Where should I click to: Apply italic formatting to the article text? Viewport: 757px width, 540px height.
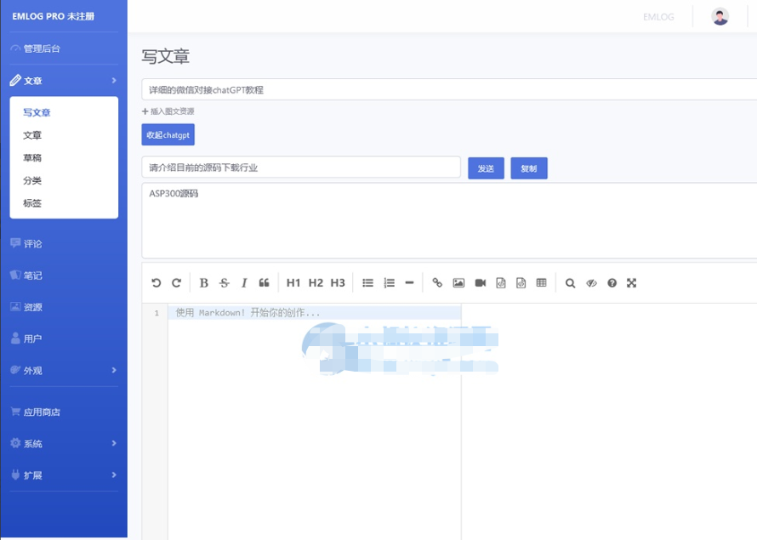tap(244, 282)
